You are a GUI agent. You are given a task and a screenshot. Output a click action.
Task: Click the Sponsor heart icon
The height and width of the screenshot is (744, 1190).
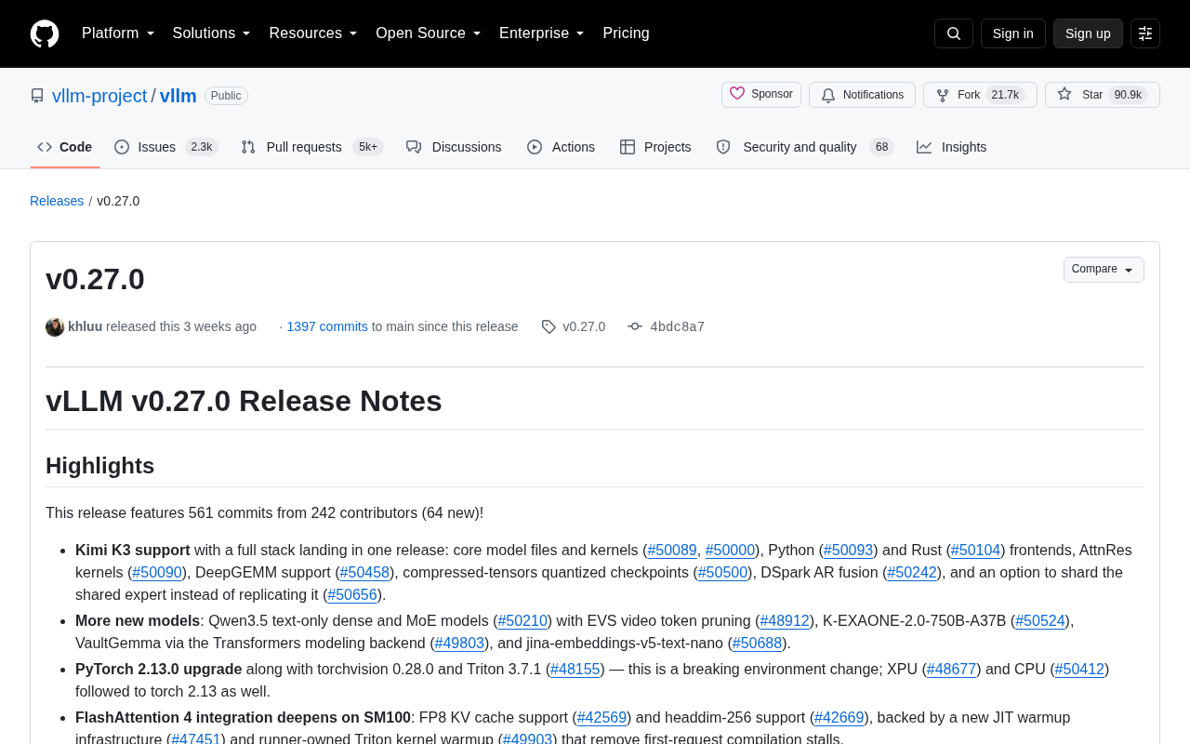[x=737, y=94]
